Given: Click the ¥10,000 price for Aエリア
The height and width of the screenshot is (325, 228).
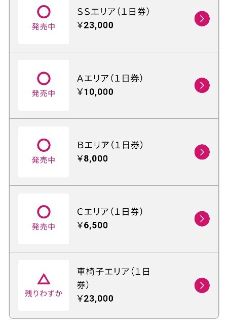Looking at the screenshot, I should tap(95, 92).
